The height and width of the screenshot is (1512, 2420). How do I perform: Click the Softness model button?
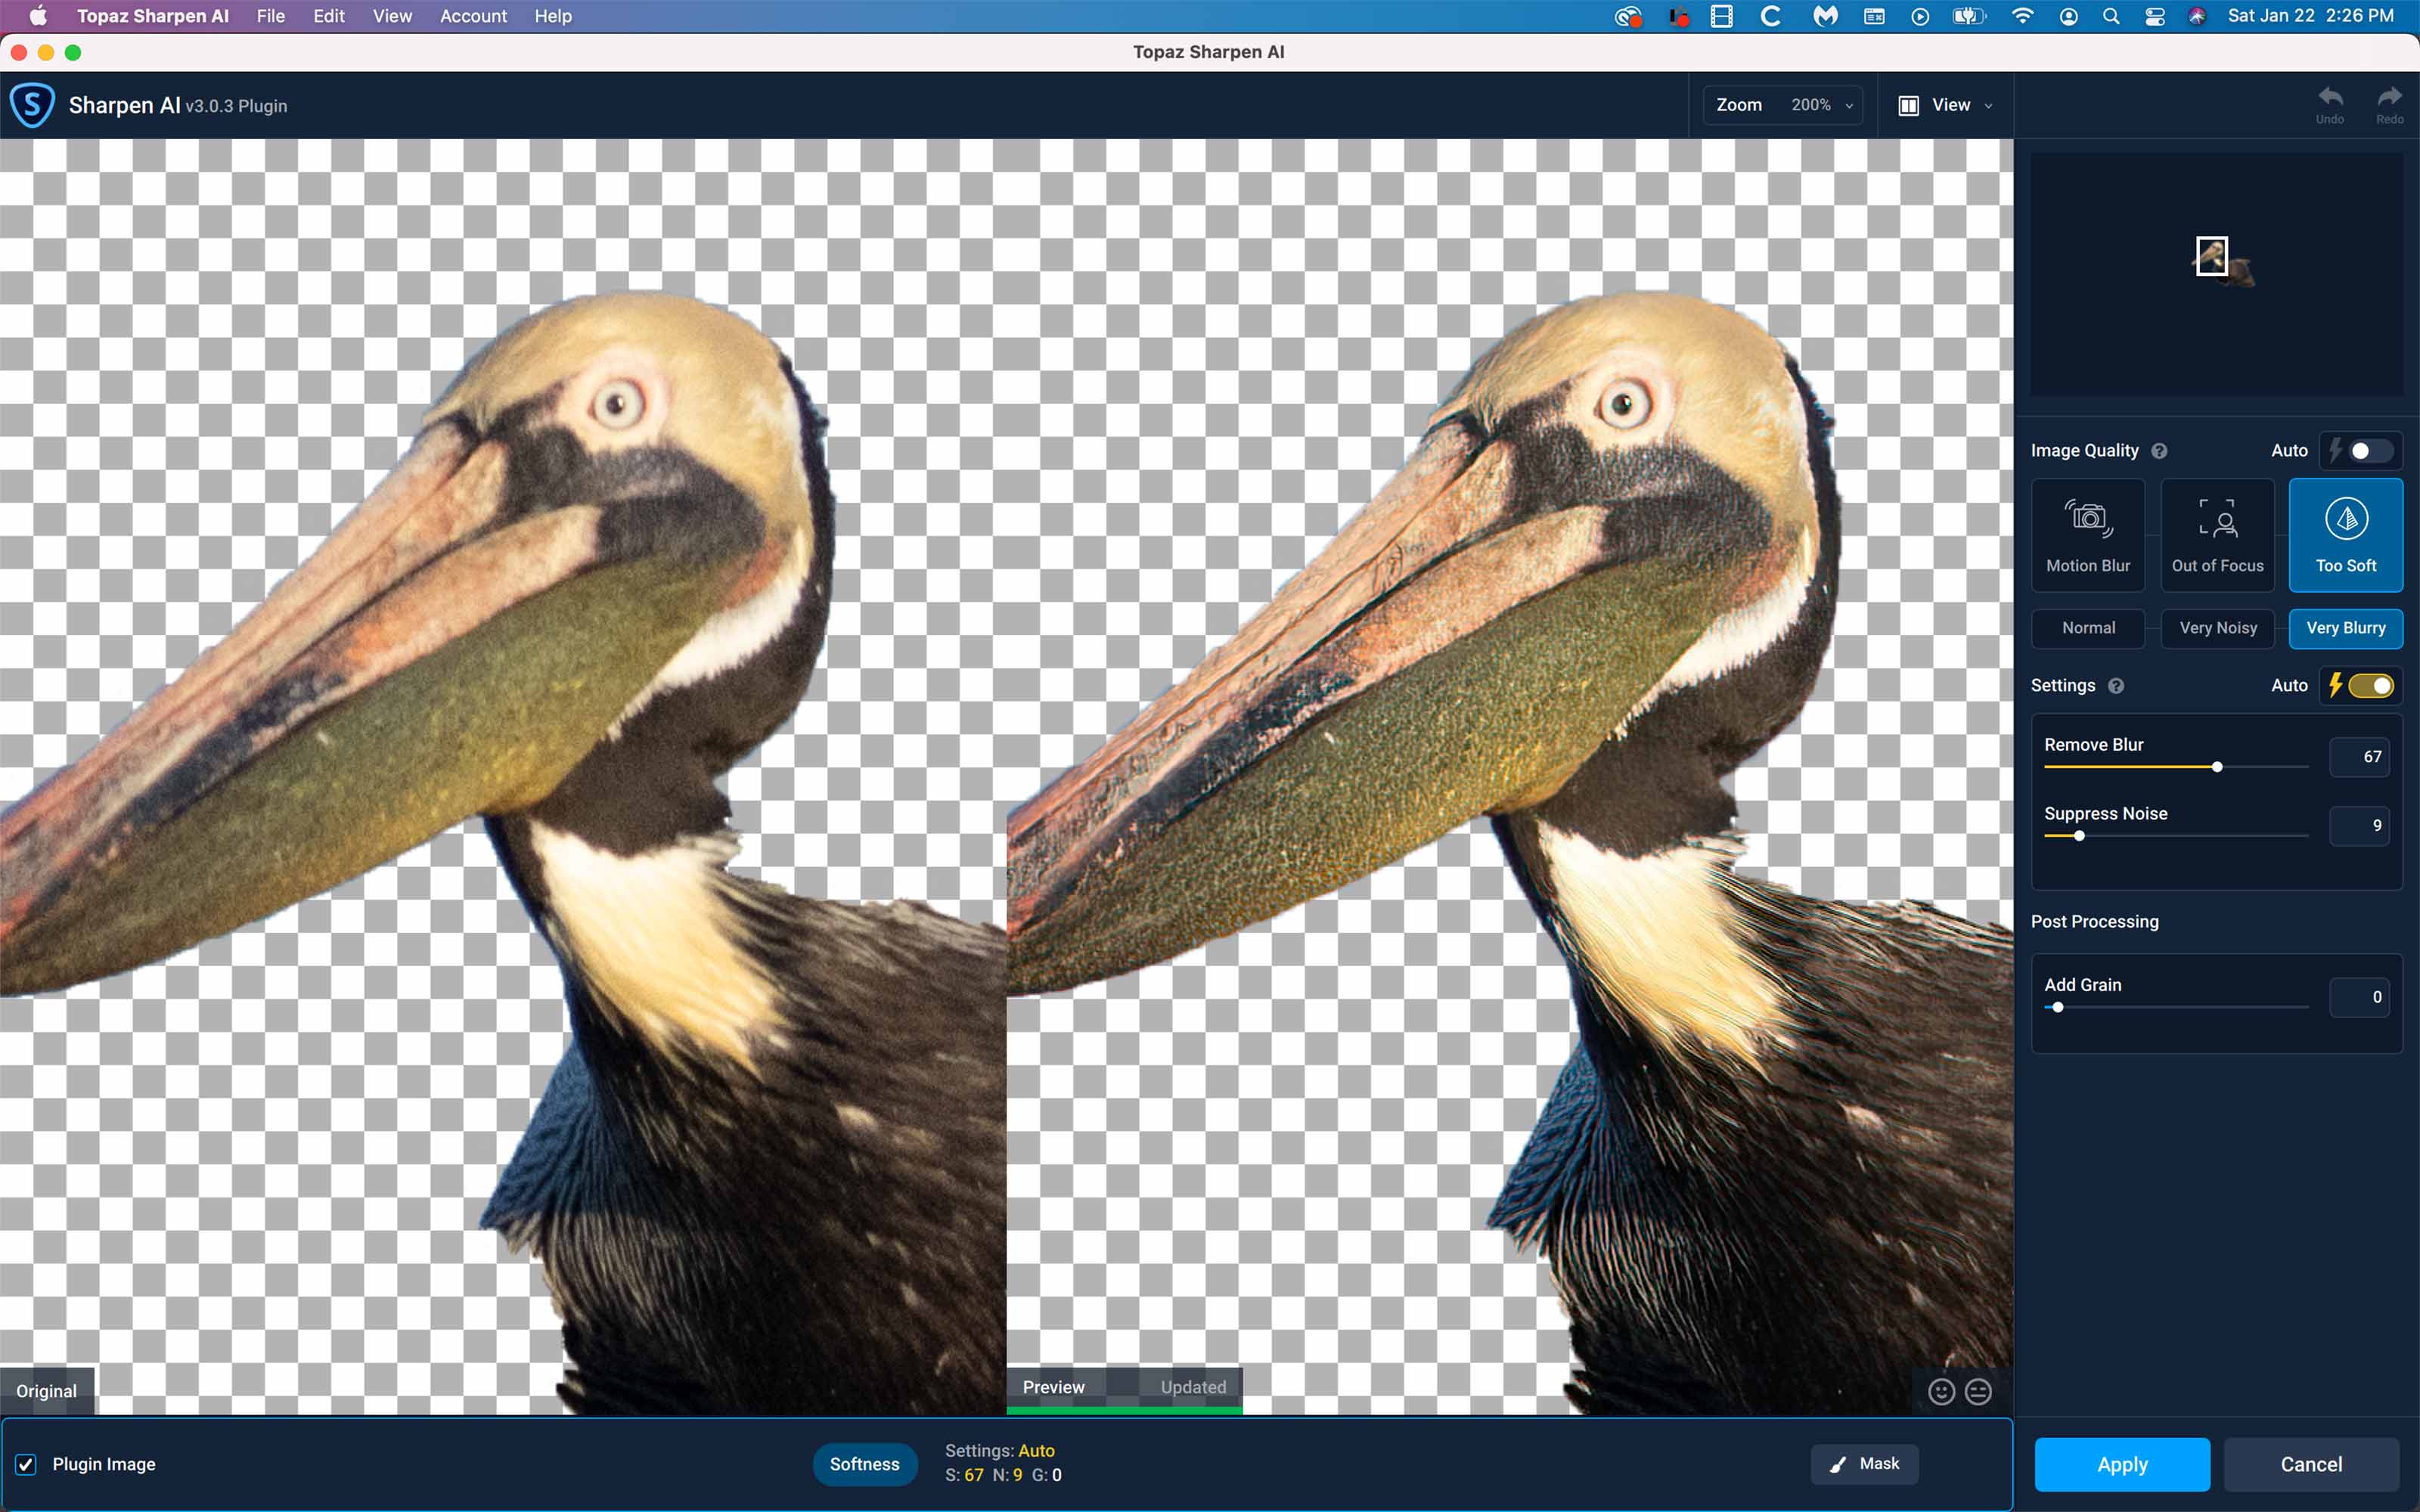(x=864, y=1464)
